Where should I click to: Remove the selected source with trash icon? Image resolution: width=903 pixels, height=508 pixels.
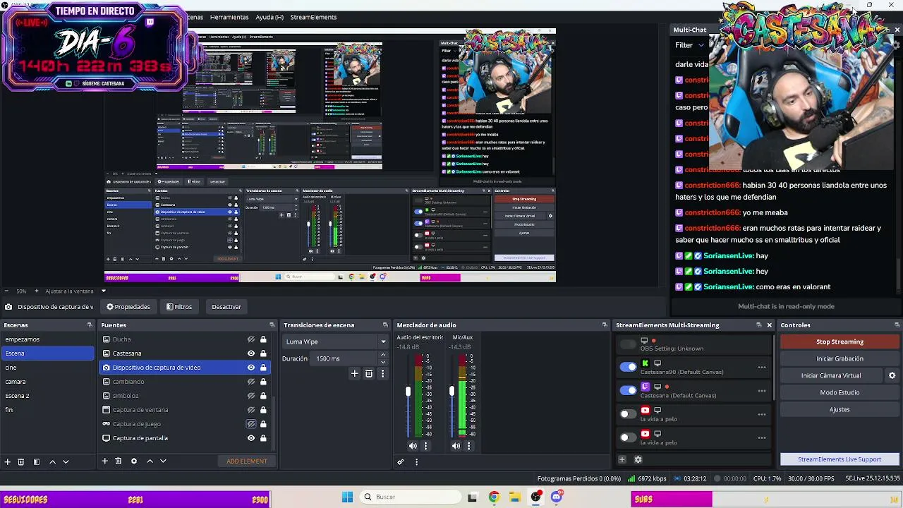coord(118,461)
